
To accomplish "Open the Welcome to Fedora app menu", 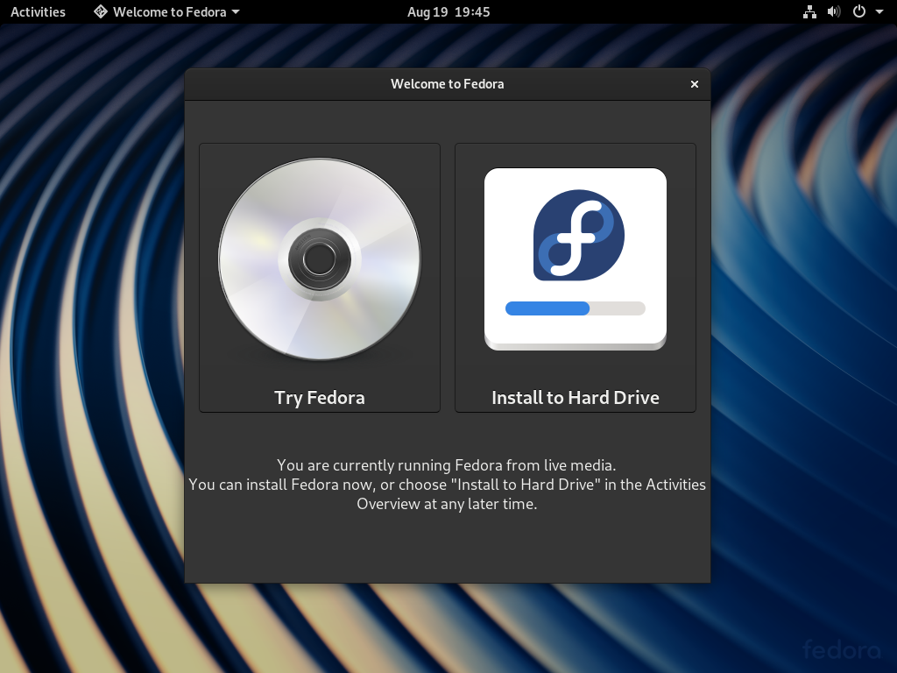I will pyautogui.click(x=166, y=11).
